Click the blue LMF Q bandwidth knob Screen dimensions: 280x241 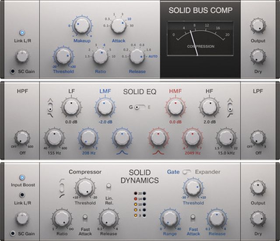(122, 138)
